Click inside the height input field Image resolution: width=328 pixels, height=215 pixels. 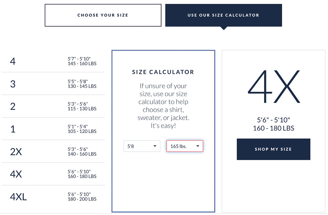click(x=138, y=146)
